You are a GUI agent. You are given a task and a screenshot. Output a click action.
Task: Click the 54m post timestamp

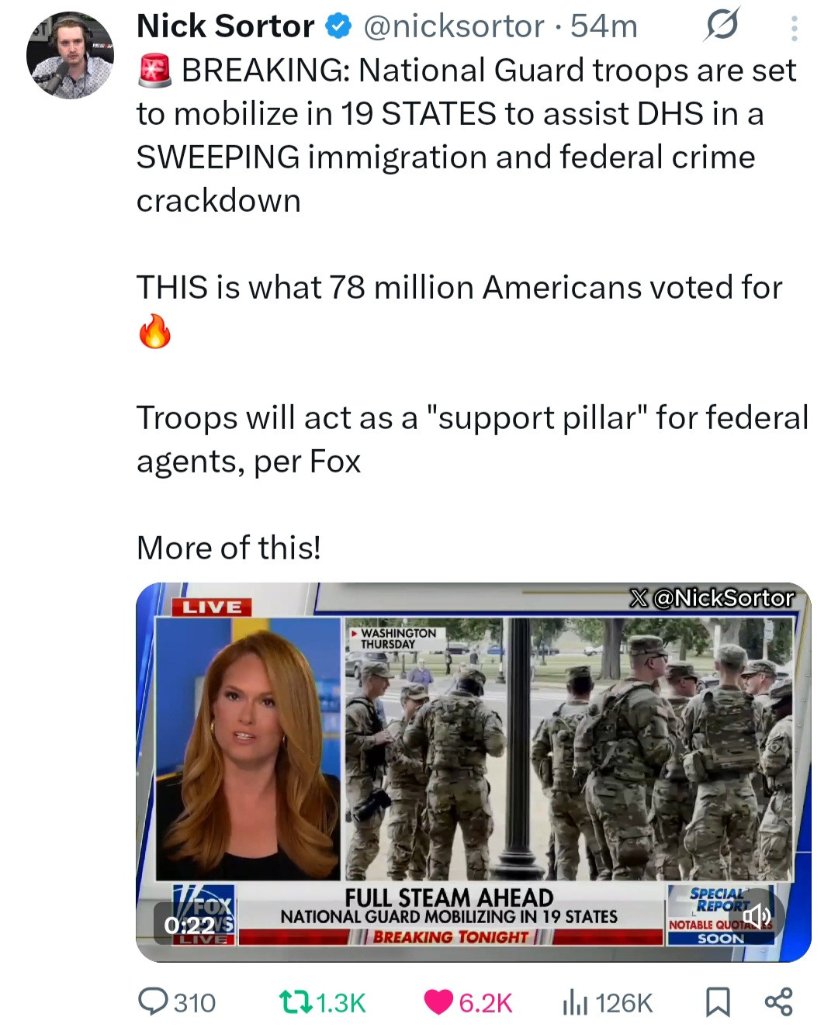604,27
